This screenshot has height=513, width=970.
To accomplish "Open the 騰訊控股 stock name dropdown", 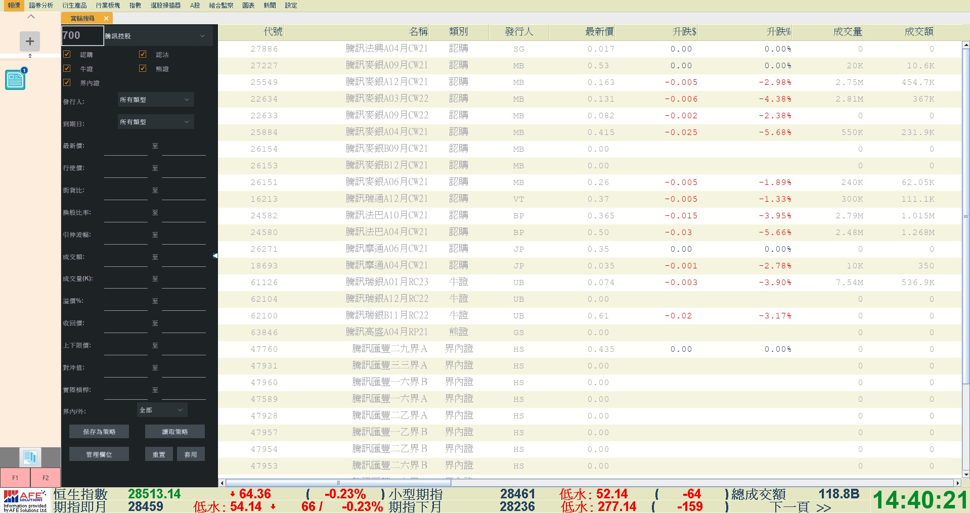I will click(157, 36).
